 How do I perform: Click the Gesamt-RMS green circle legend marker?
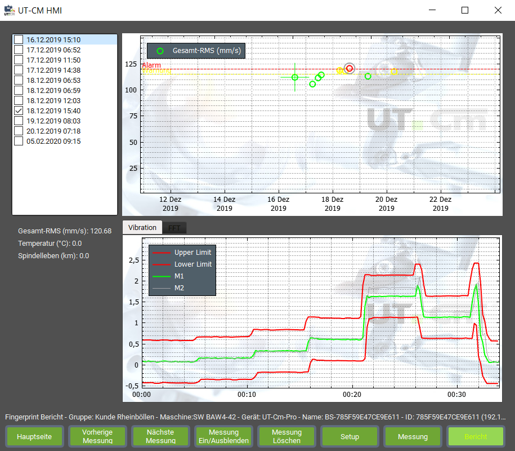pyautogui.click(x=160, y=51)
